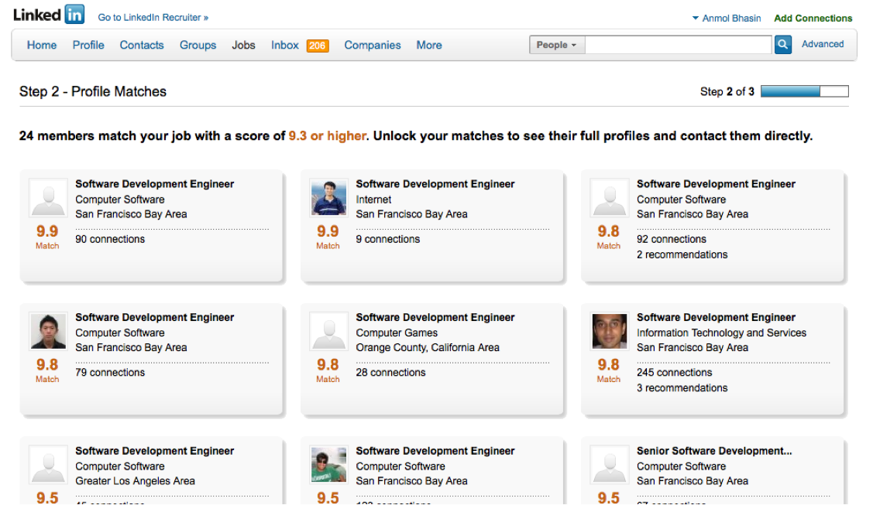Click blank avatar of 90 connections engineer
The image size is (873, 505).
[x=47, y=198]
